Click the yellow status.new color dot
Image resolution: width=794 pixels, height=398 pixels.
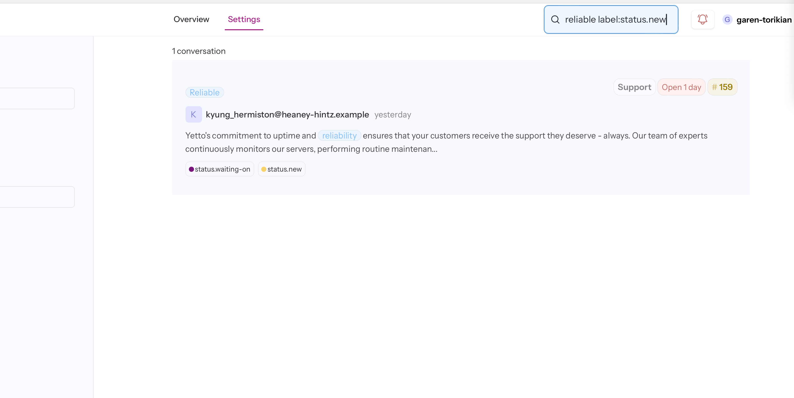(264, 169)
